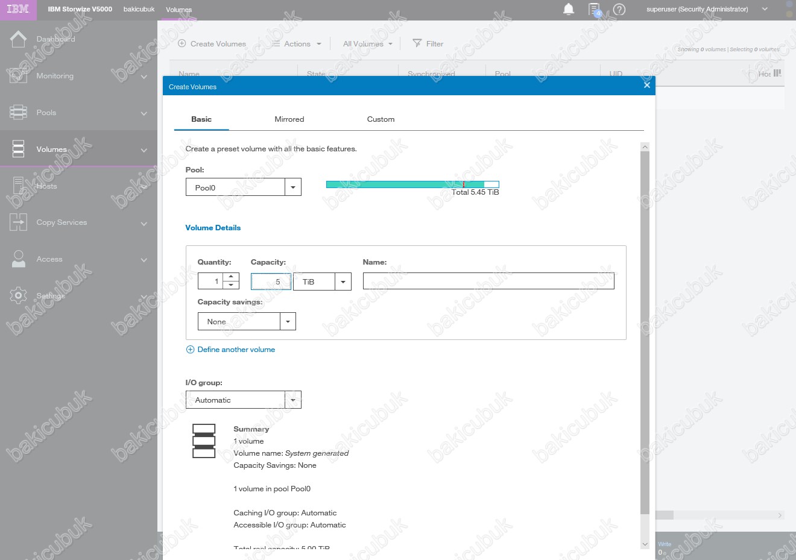Click the column chooser icon in table header
Viewport: 796px width, 560px height.
[777, 73]
